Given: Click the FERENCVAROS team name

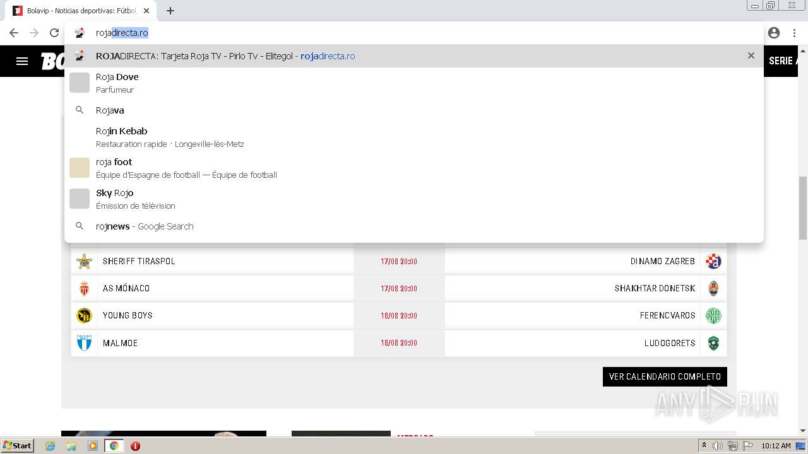Looking at the screenshot, I should tap(667, 315).
